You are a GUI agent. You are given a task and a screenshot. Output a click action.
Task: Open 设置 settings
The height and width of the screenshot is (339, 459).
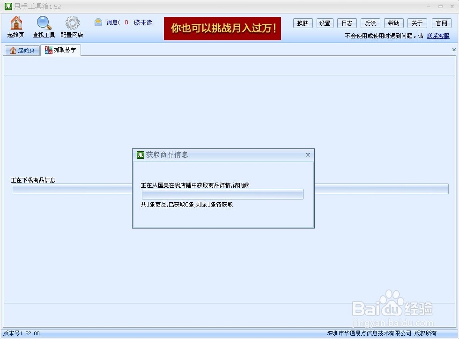pos(325,22)
